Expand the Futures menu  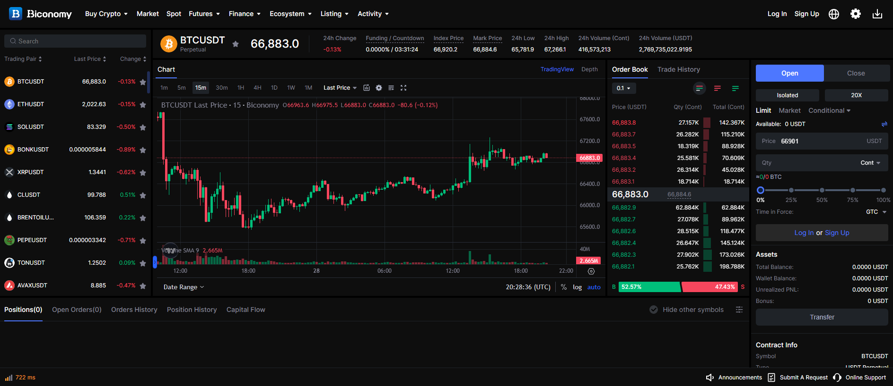point(204,14)
